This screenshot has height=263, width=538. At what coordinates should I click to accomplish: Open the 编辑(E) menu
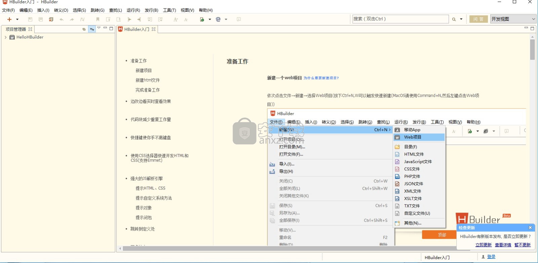(26, 10)
